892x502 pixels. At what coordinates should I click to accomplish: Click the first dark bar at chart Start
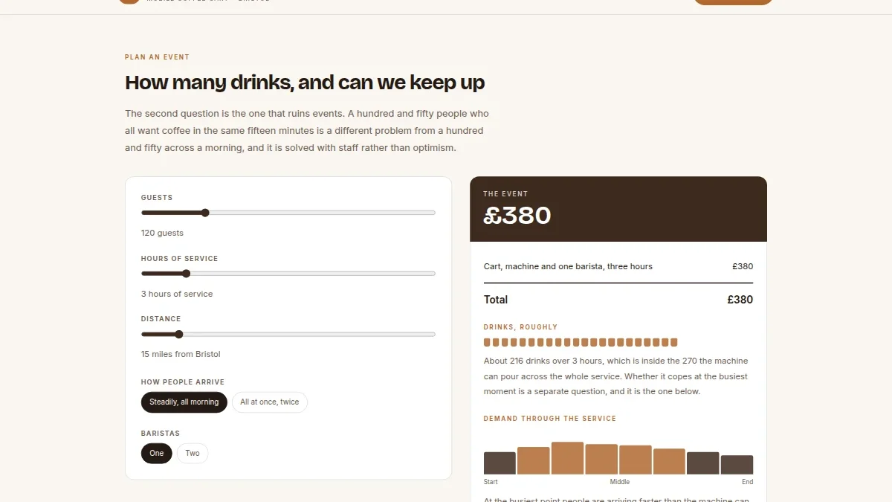tap(500, 463)
